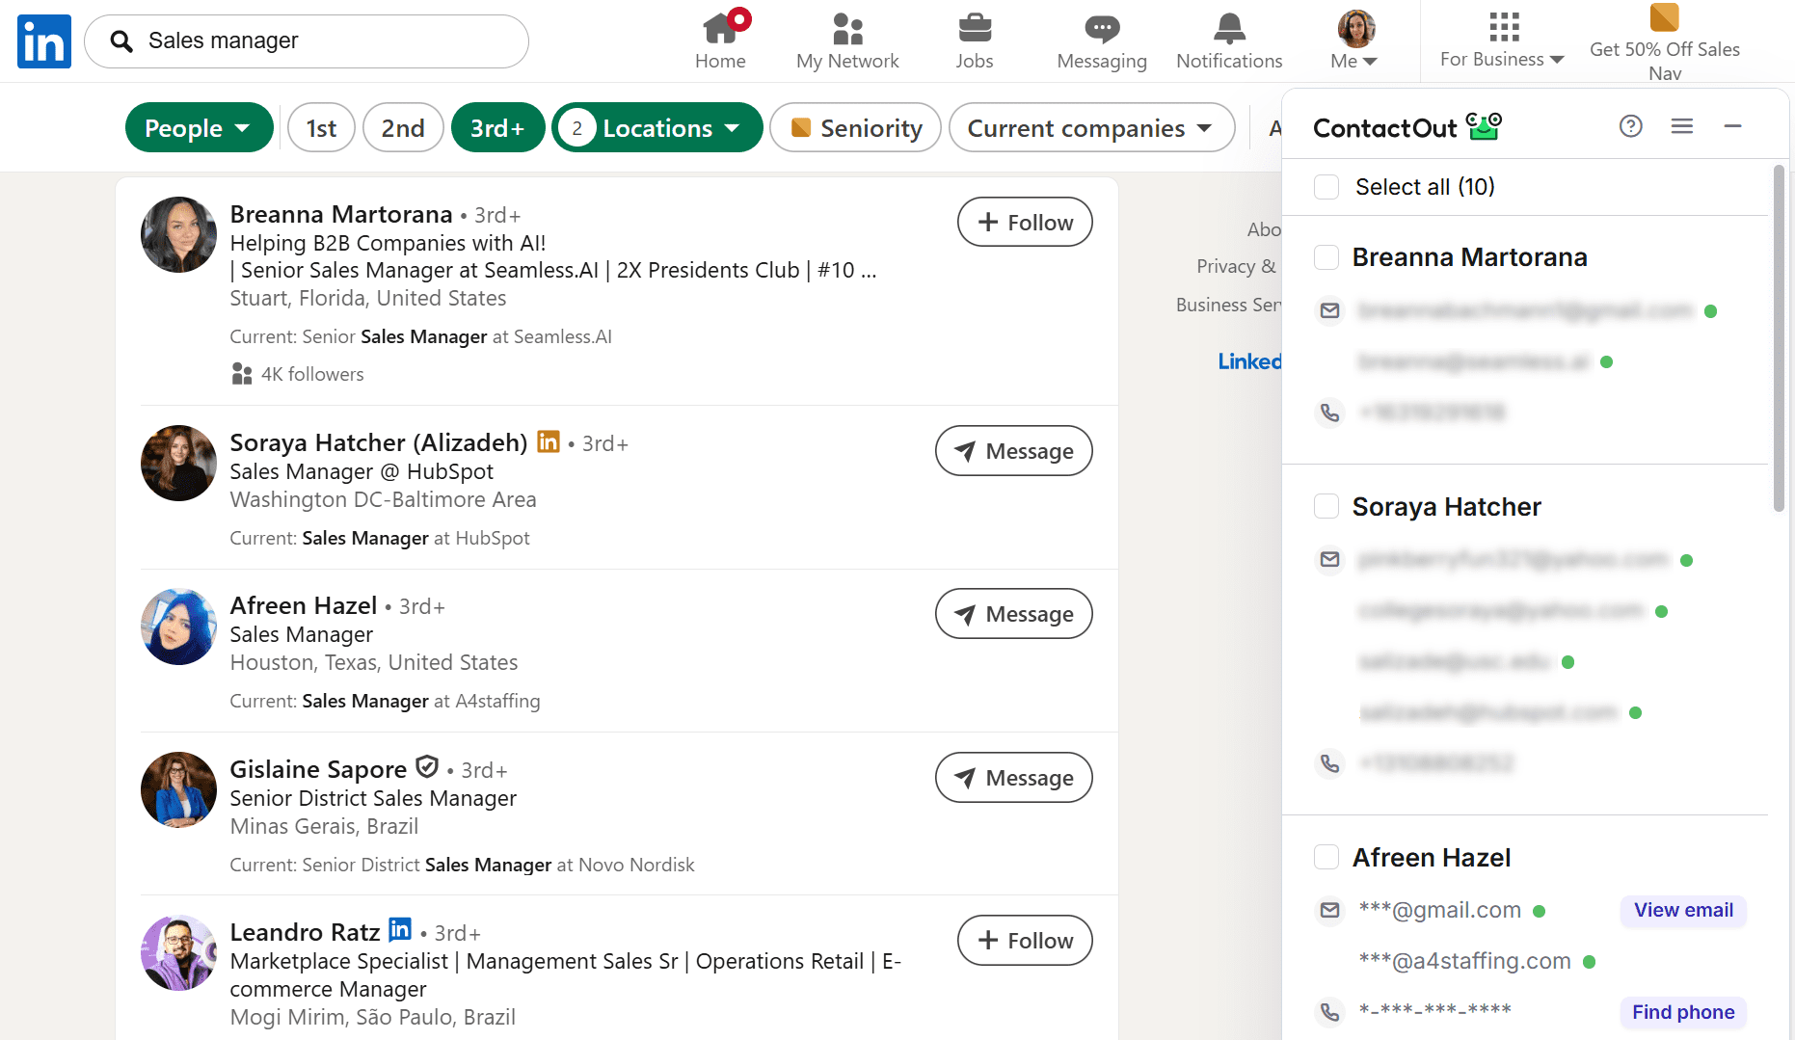Viewport: 1795px width, 1040px height.
Task: Click View email for Afreen Hazel
Action: pyautogui.click(x=1682, y=910)
